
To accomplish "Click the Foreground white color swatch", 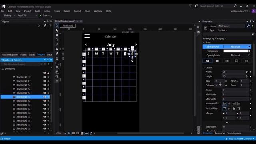I will [236, 51].
